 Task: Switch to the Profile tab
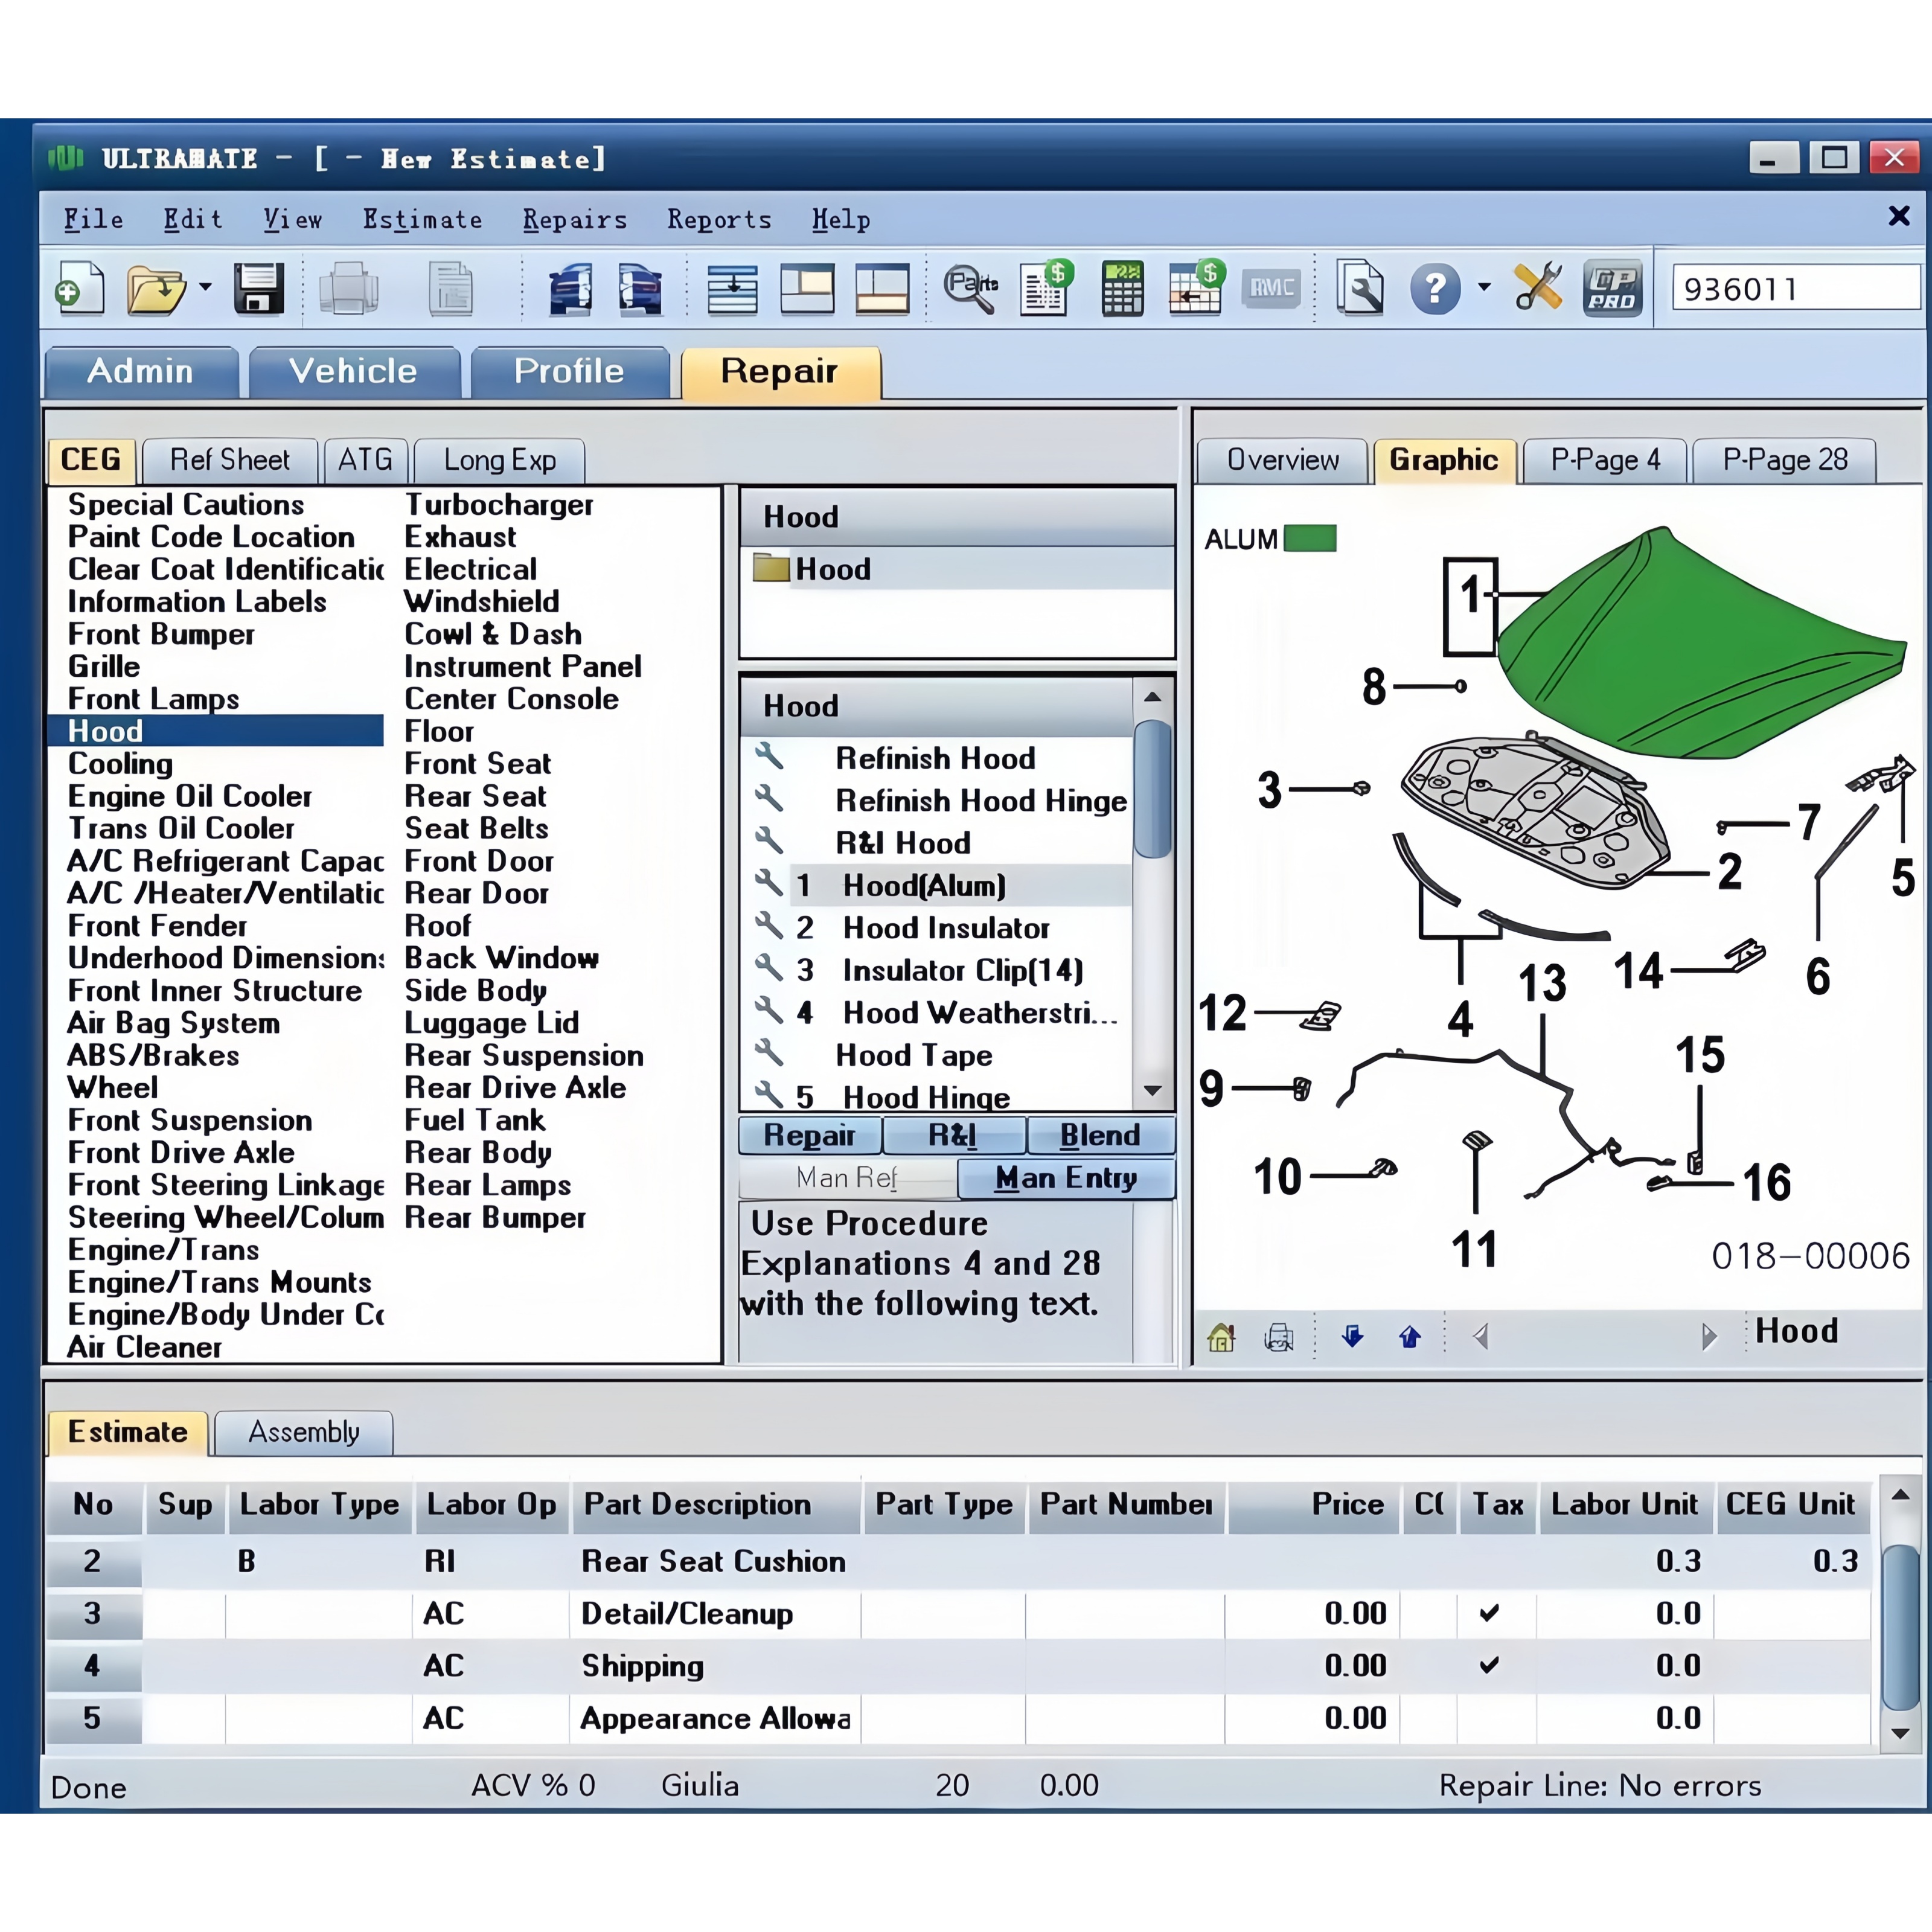click(x=569, y=372)
